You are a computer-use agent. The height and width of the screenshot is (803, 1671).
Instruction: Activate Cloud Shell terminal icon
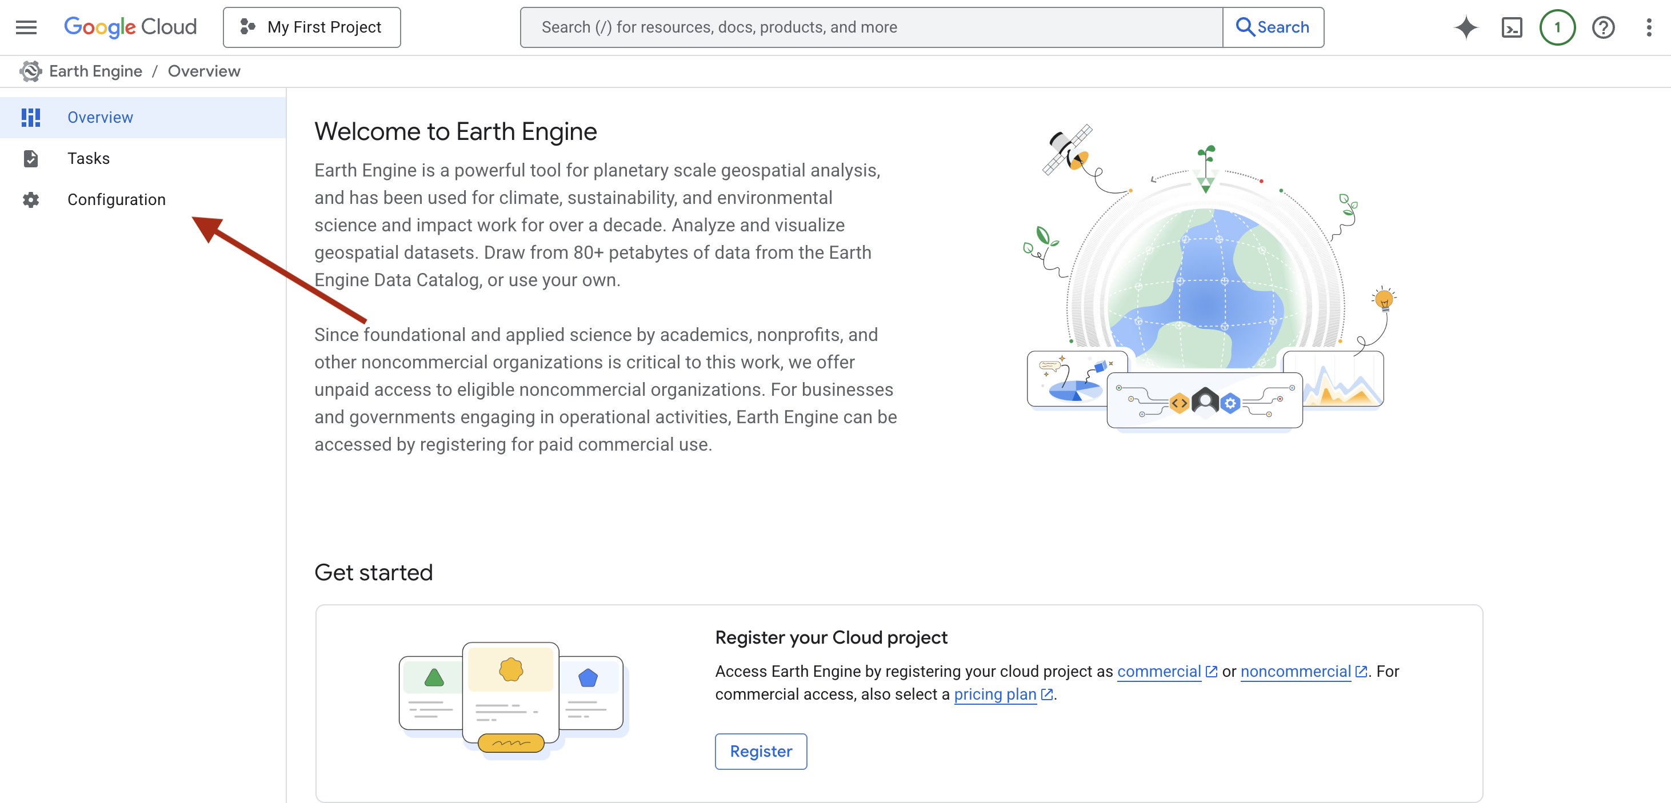coord(1512,27)
